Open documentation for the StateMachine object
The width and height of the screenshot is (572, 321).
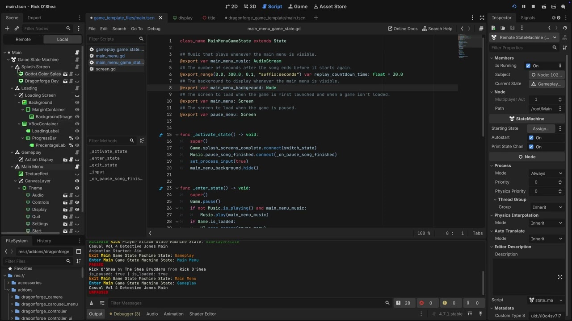565,37
